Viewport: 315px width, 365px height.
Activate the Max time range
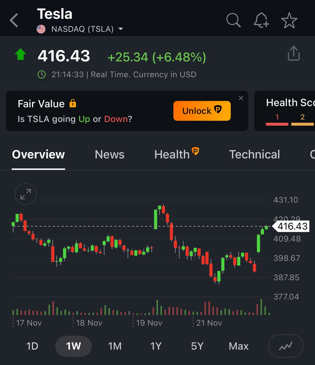[238, 346]
